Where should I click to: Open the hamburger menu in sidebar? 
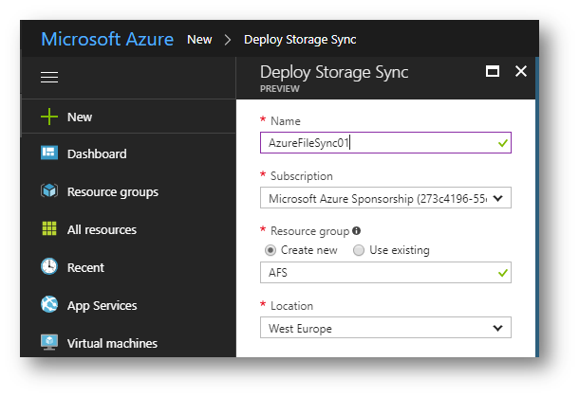pyautogui.click(x=49, y=78)
